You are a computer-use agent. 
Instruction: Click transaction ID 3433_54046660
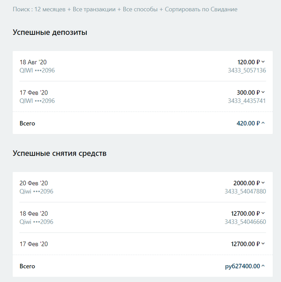click(x=245, y=222)
